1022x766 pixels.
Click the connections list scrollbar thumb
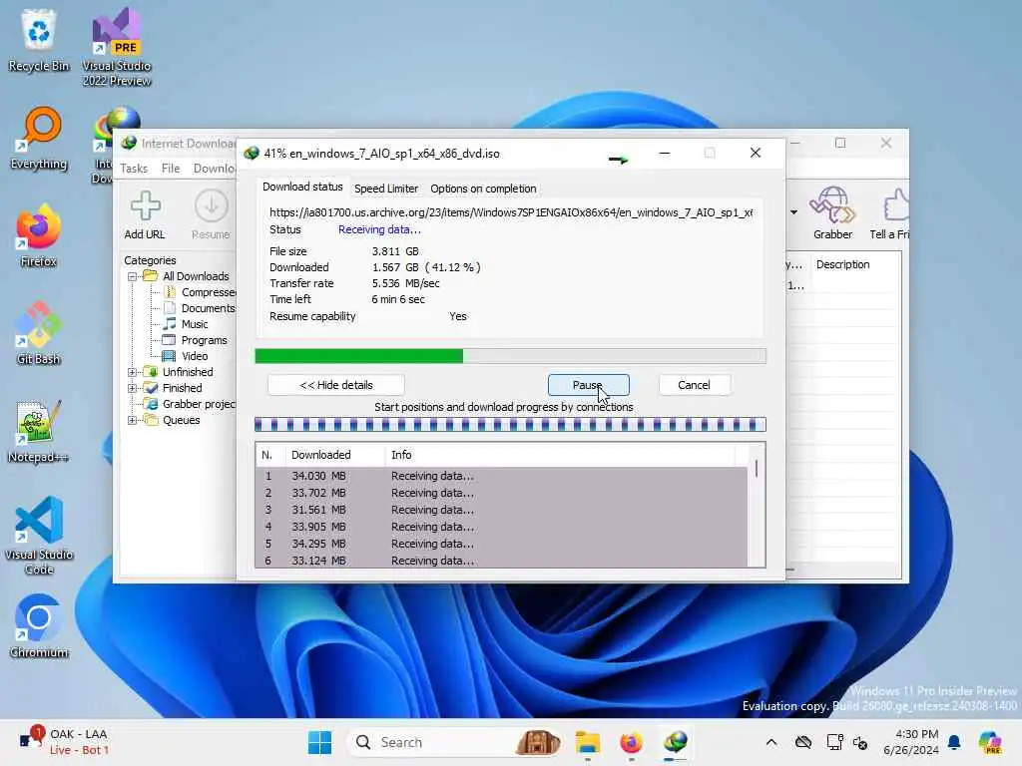[757, 469]
